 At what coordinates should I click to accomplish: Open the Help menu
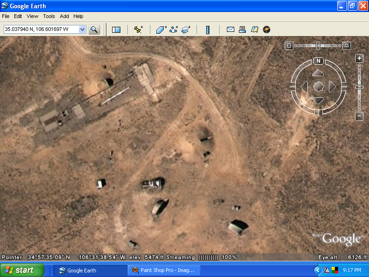78,16
